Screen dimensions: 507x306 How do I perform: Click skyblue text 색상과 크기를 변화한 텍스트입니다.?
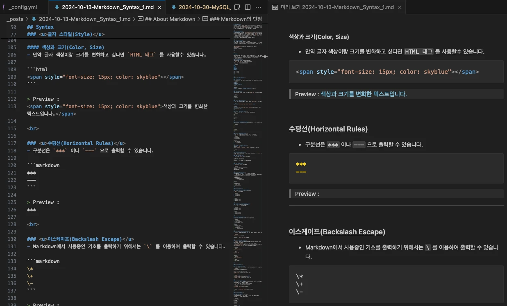(x=363, y=94)
